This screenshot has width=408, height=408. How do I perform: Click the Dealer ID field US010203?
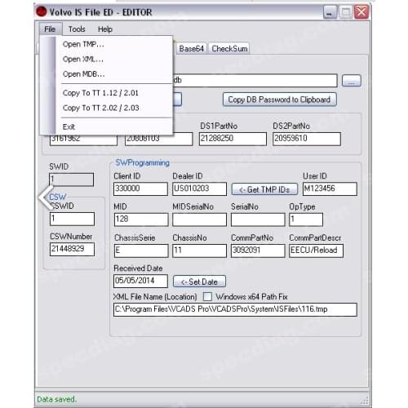199,188
